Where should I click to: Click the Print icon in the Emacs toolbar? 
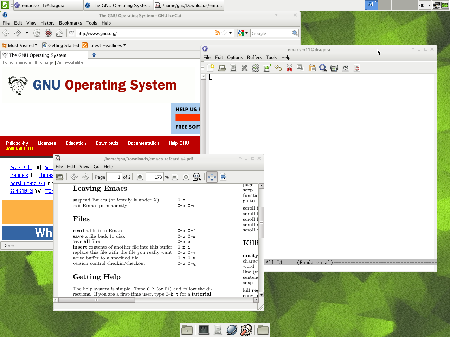[x=334, y=68]
